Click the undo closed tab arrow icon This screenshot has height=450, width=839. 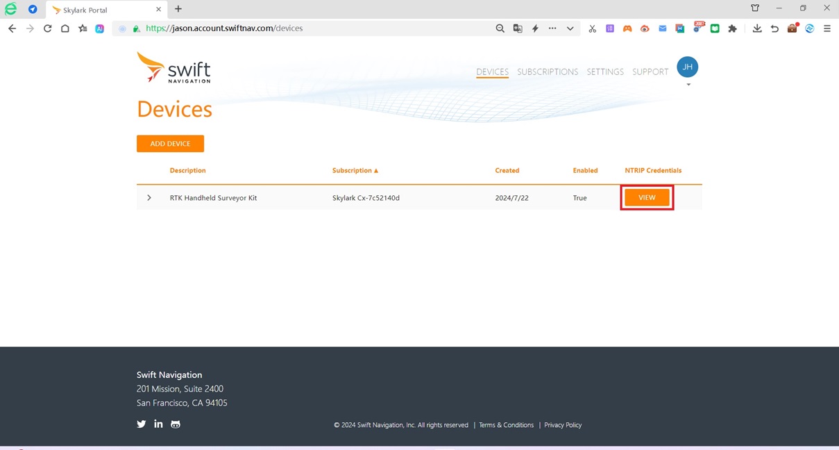tap(774, 28)
